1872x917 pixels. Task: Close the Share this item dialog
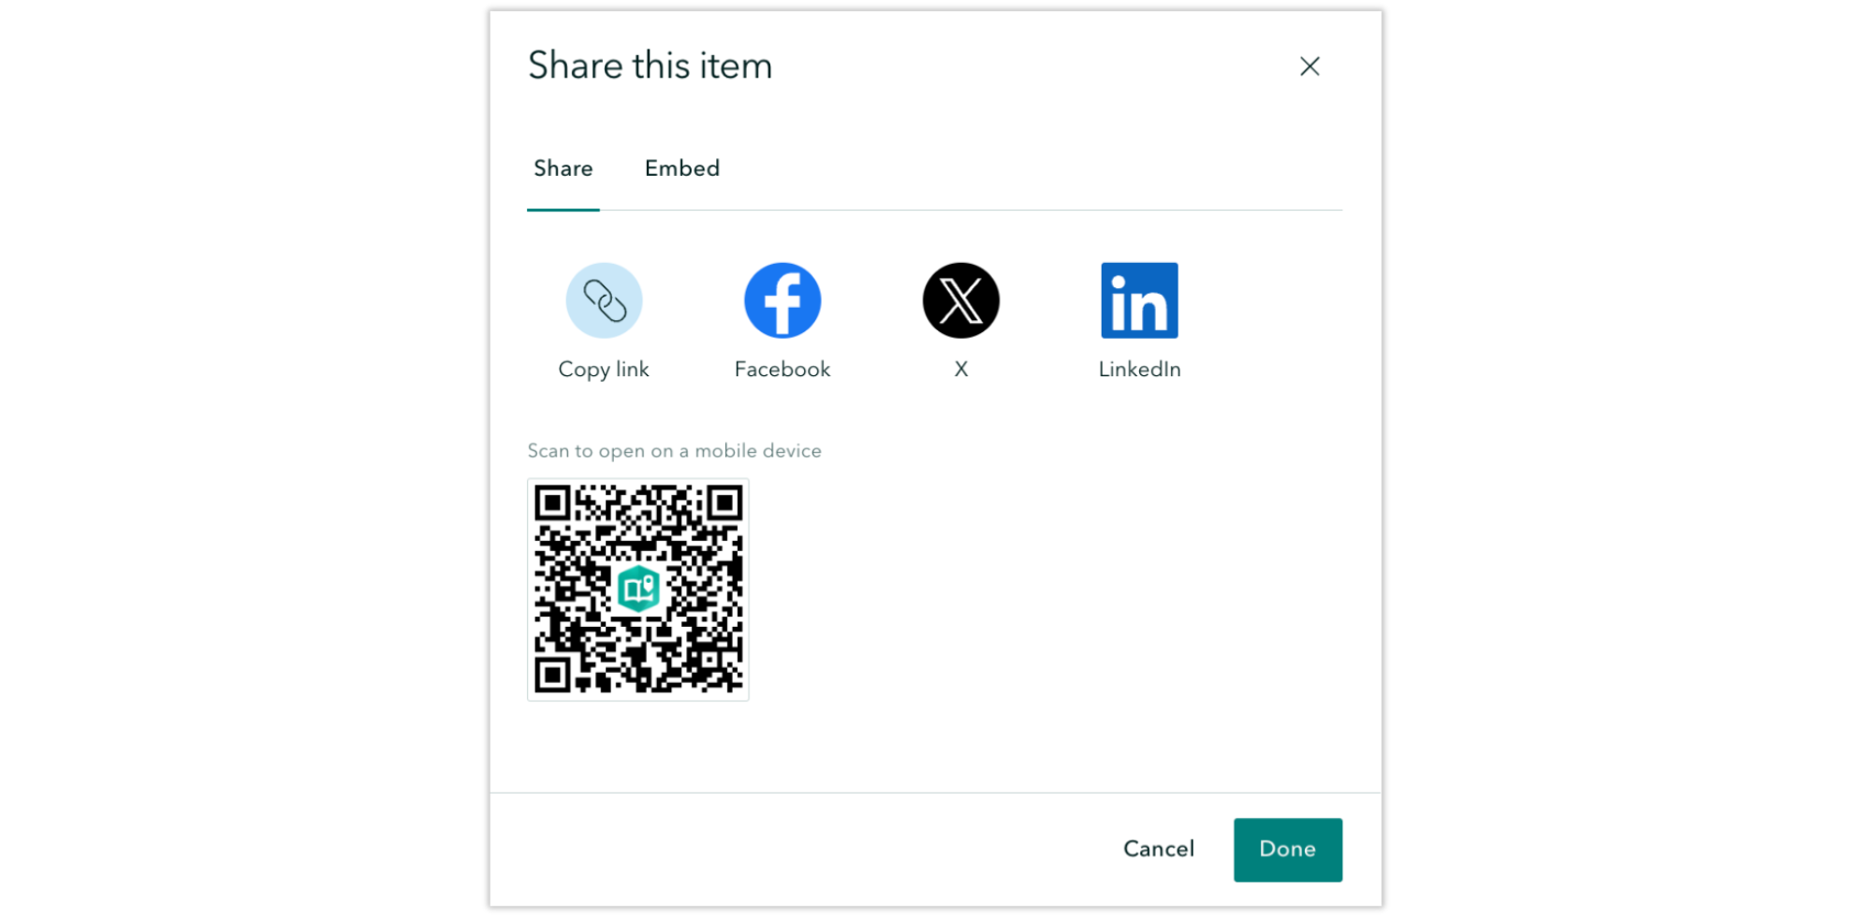pos(1309,66)
